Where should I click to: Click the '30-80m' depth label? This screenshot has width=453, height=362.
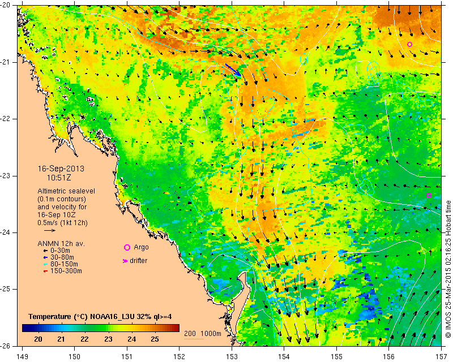point(62,257)
